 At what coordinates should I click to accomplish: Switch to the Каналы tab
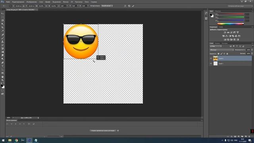click(x=217, y=43)
